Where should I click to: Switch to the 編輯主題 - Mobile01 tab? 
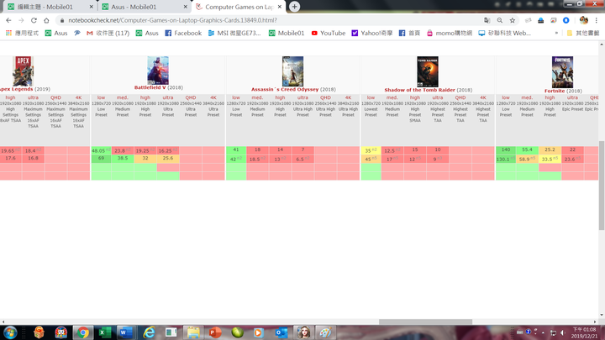[x=50, y=7]
